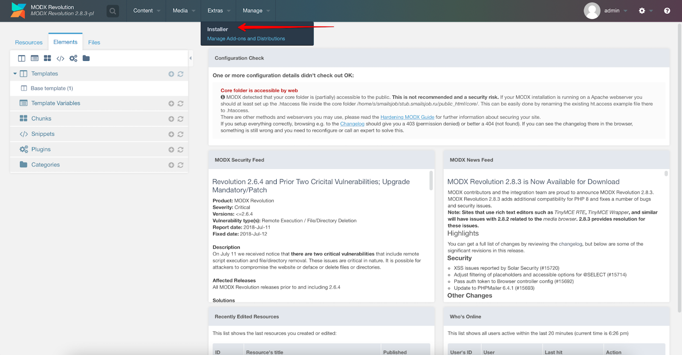Open the Hardening MODX Guide link

(x=407, y=117)
